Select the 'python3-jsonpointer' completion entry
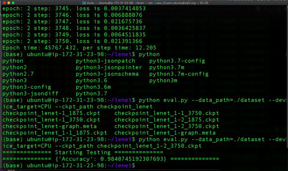This screenshot has width=288, height=171. [x=109, y=67]
